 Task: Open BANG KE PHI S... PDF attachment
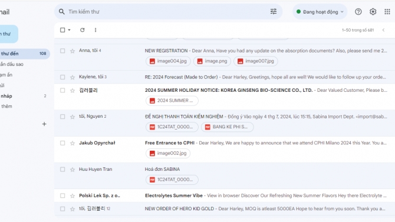(227, 127)
